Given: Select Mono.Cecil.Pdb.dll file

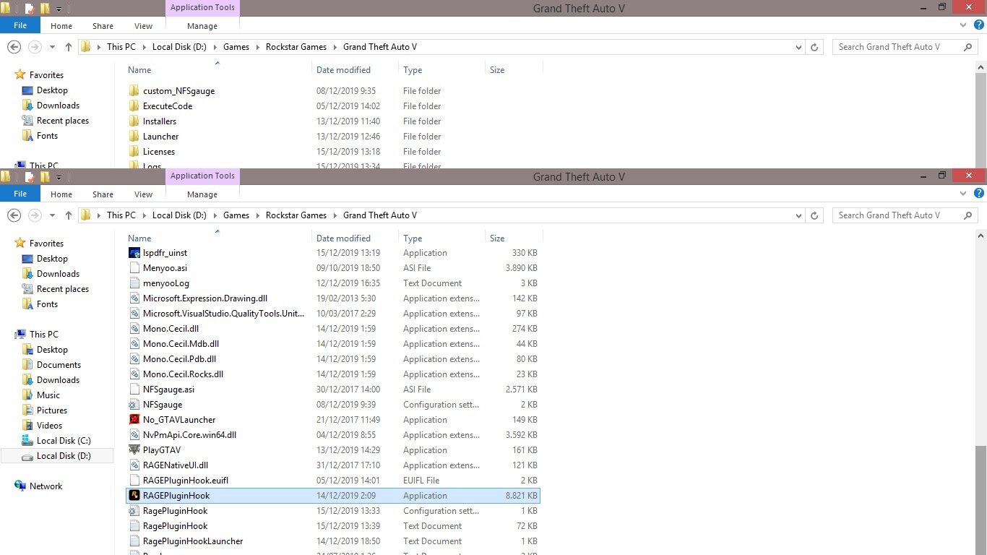Looking at the screenshot, I should pyautogui.click(x=332, y=359).
